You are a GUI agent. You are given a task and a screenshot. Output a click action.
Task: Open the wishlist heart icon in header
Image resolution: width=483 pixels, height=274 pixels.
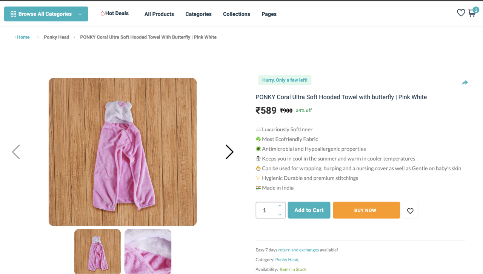[x=461, y=13]
